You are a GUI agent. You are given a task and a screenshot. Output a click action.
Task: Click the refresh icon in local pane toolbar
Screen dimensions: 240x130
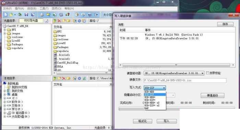84,79
